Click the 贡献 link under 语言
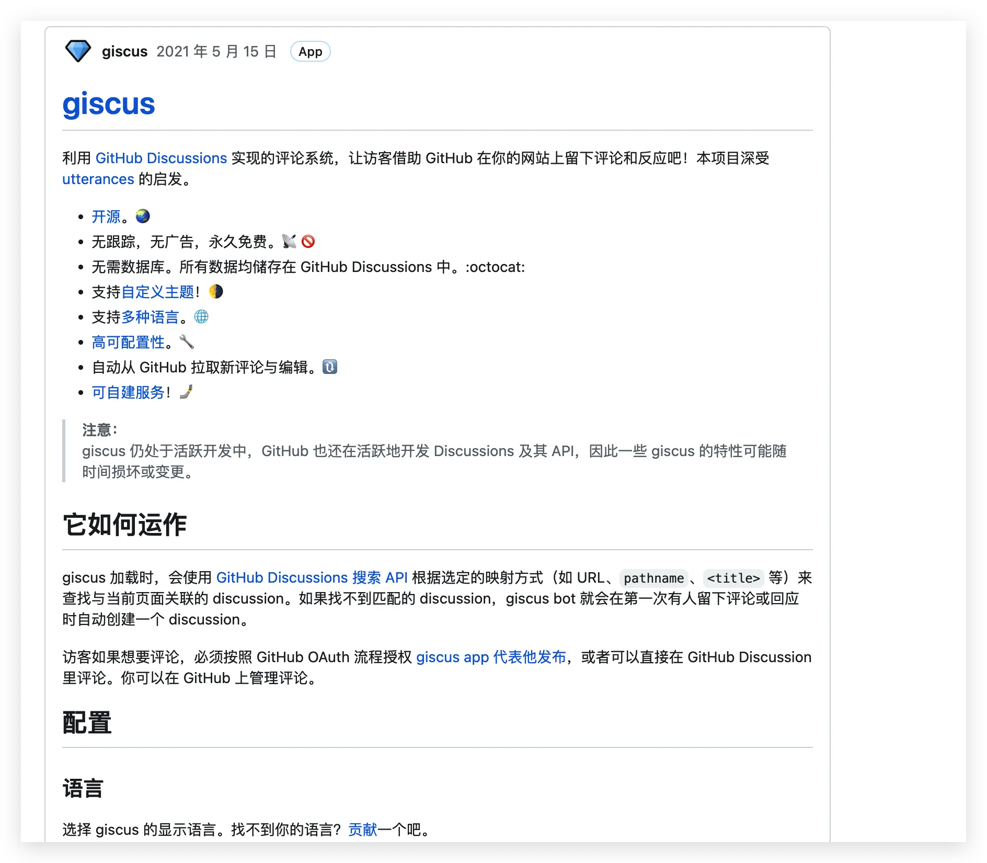The width and height of the screenshot is (987, 863). pos(362,830)
